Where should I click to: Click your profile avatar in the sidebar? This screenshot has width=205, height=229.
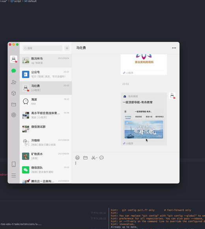(x=13, y=59)
